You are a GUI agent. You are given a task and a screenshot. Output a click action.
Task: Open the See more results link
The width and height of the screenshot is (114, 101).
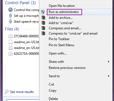[x=22, y=92]
